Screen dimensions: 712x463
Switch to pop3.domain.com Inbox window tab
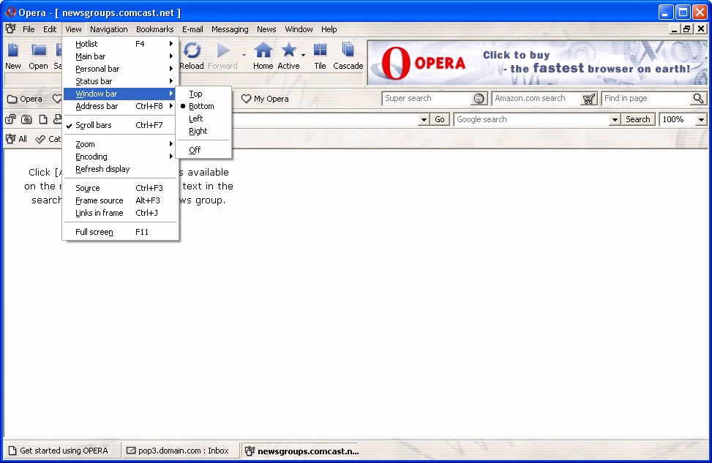pos(178,451)
